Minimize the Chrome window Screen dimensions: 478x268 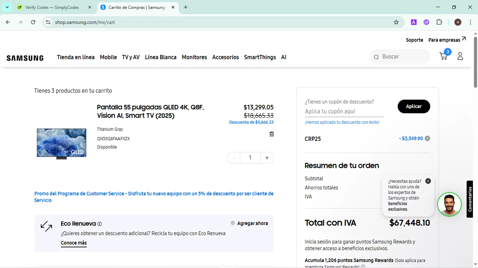pos(438,7)
